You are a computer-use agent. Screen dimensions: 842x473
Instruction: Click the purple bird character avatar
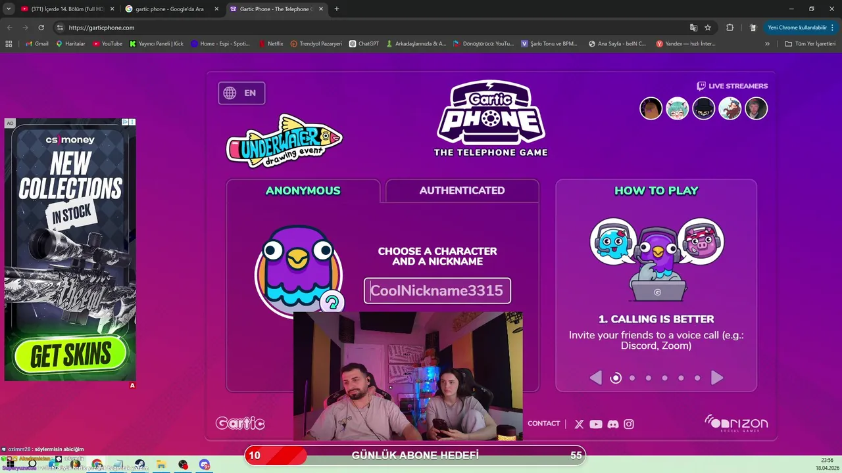(297, 269)
